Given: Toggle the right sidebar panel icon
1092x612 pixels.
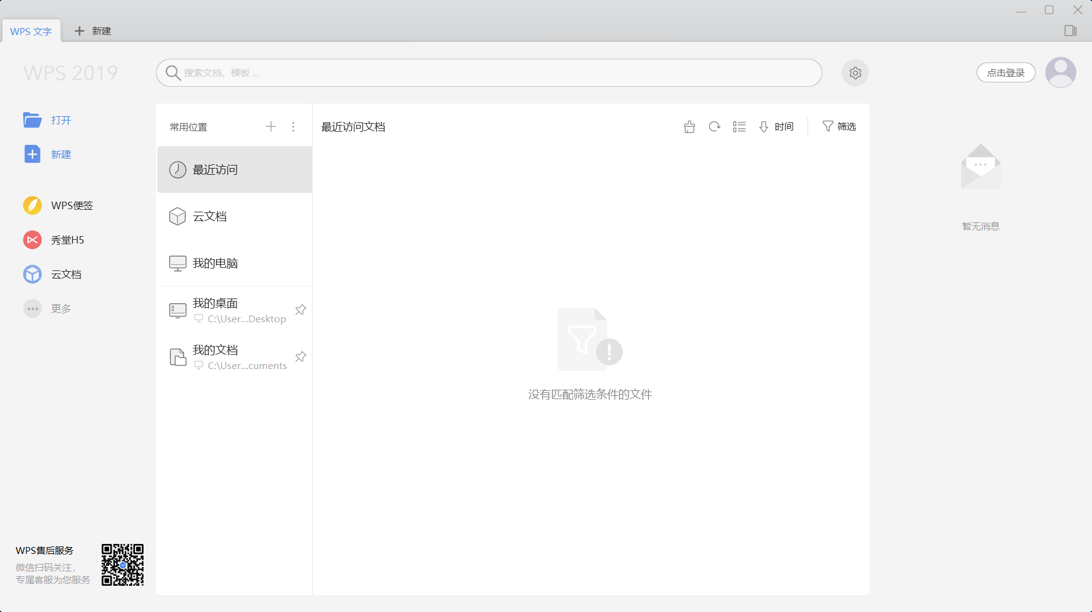Looking at the screenshot, I should tap(1070, 31).
